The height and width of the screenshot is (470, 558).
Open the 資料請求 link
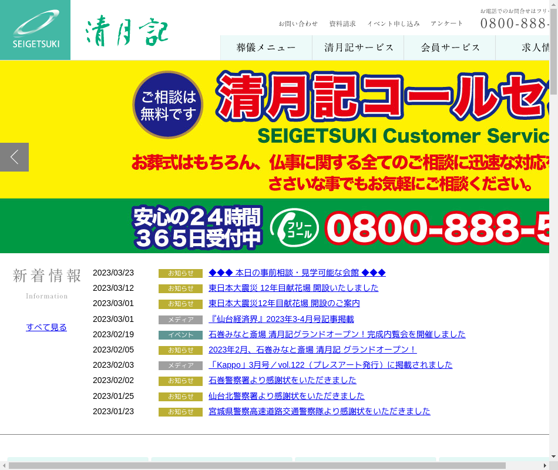[342, 23]
